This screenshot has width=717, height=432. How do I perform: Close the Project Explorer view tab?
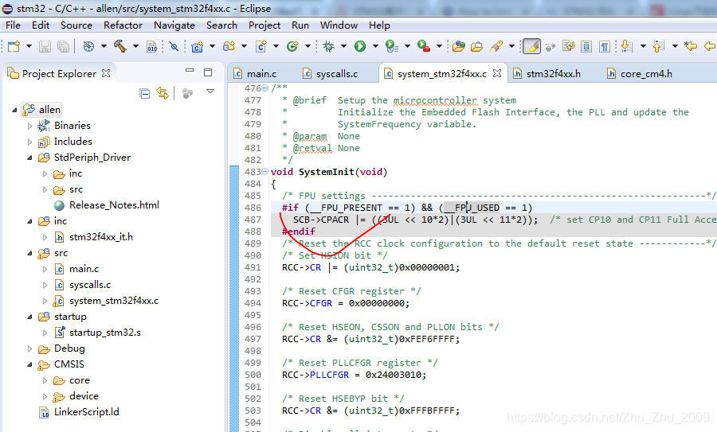coord(106,73)
